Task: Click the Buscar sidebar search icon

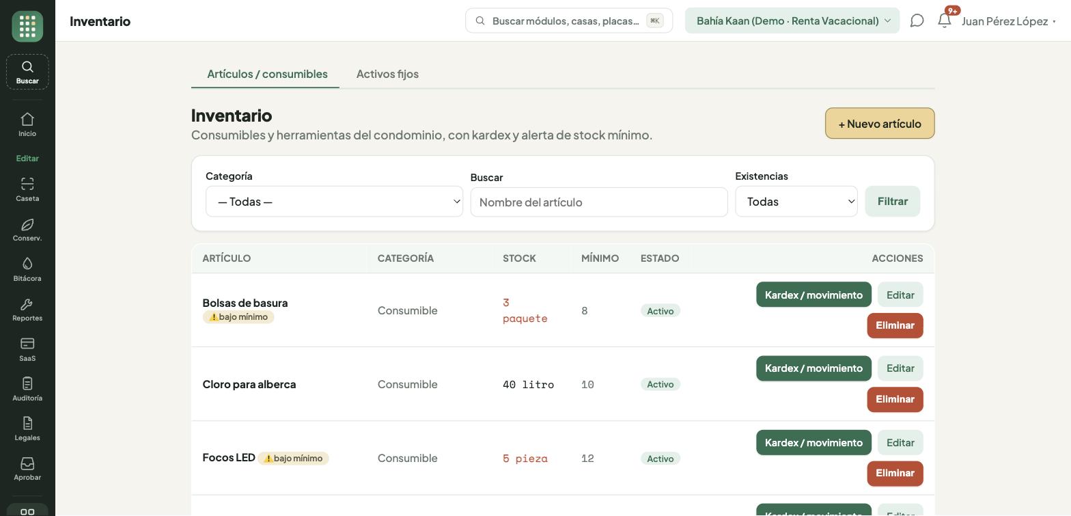Action: [x=27, y=67]
